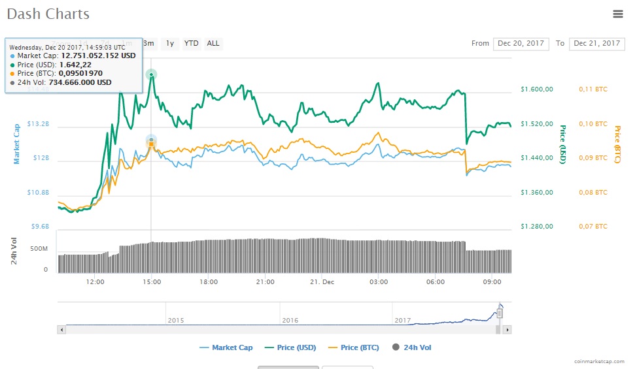Click the 15:00 time axis label
Viewport: 635px width, 369px height.
(x=152, y=282)
